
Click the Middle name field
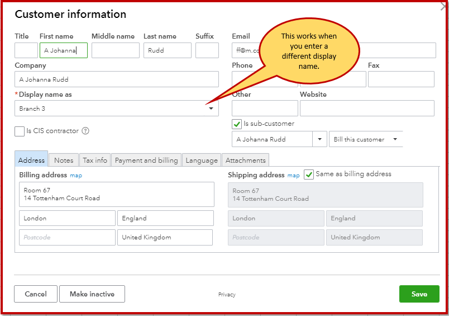pos(116,50)
